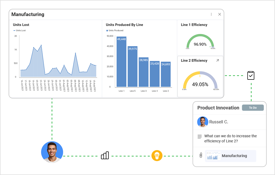
Task: Close the Manufacturing dashboard panel
Action: [x=220, y=14]
